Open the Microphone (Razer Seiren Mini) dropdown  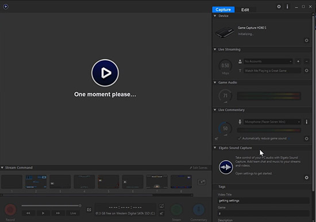tap(272, 122)
